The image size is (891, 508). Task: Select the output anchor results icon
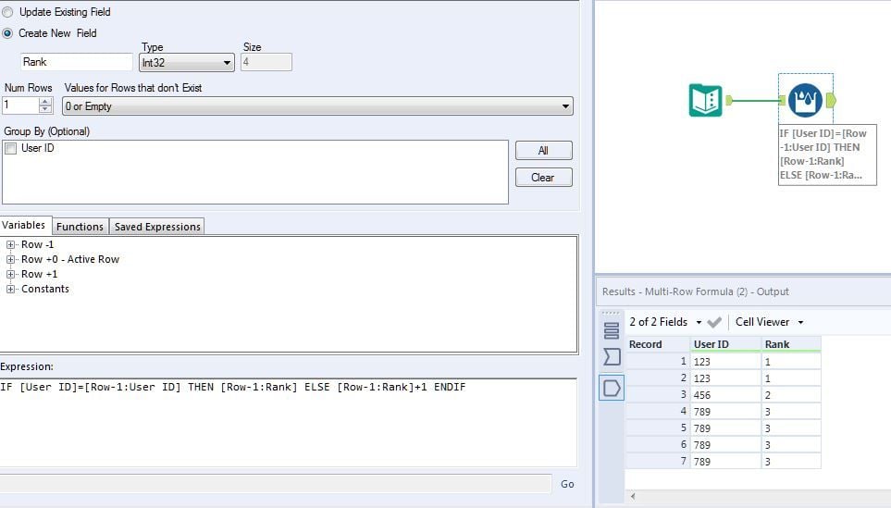[x=612, y=388]
